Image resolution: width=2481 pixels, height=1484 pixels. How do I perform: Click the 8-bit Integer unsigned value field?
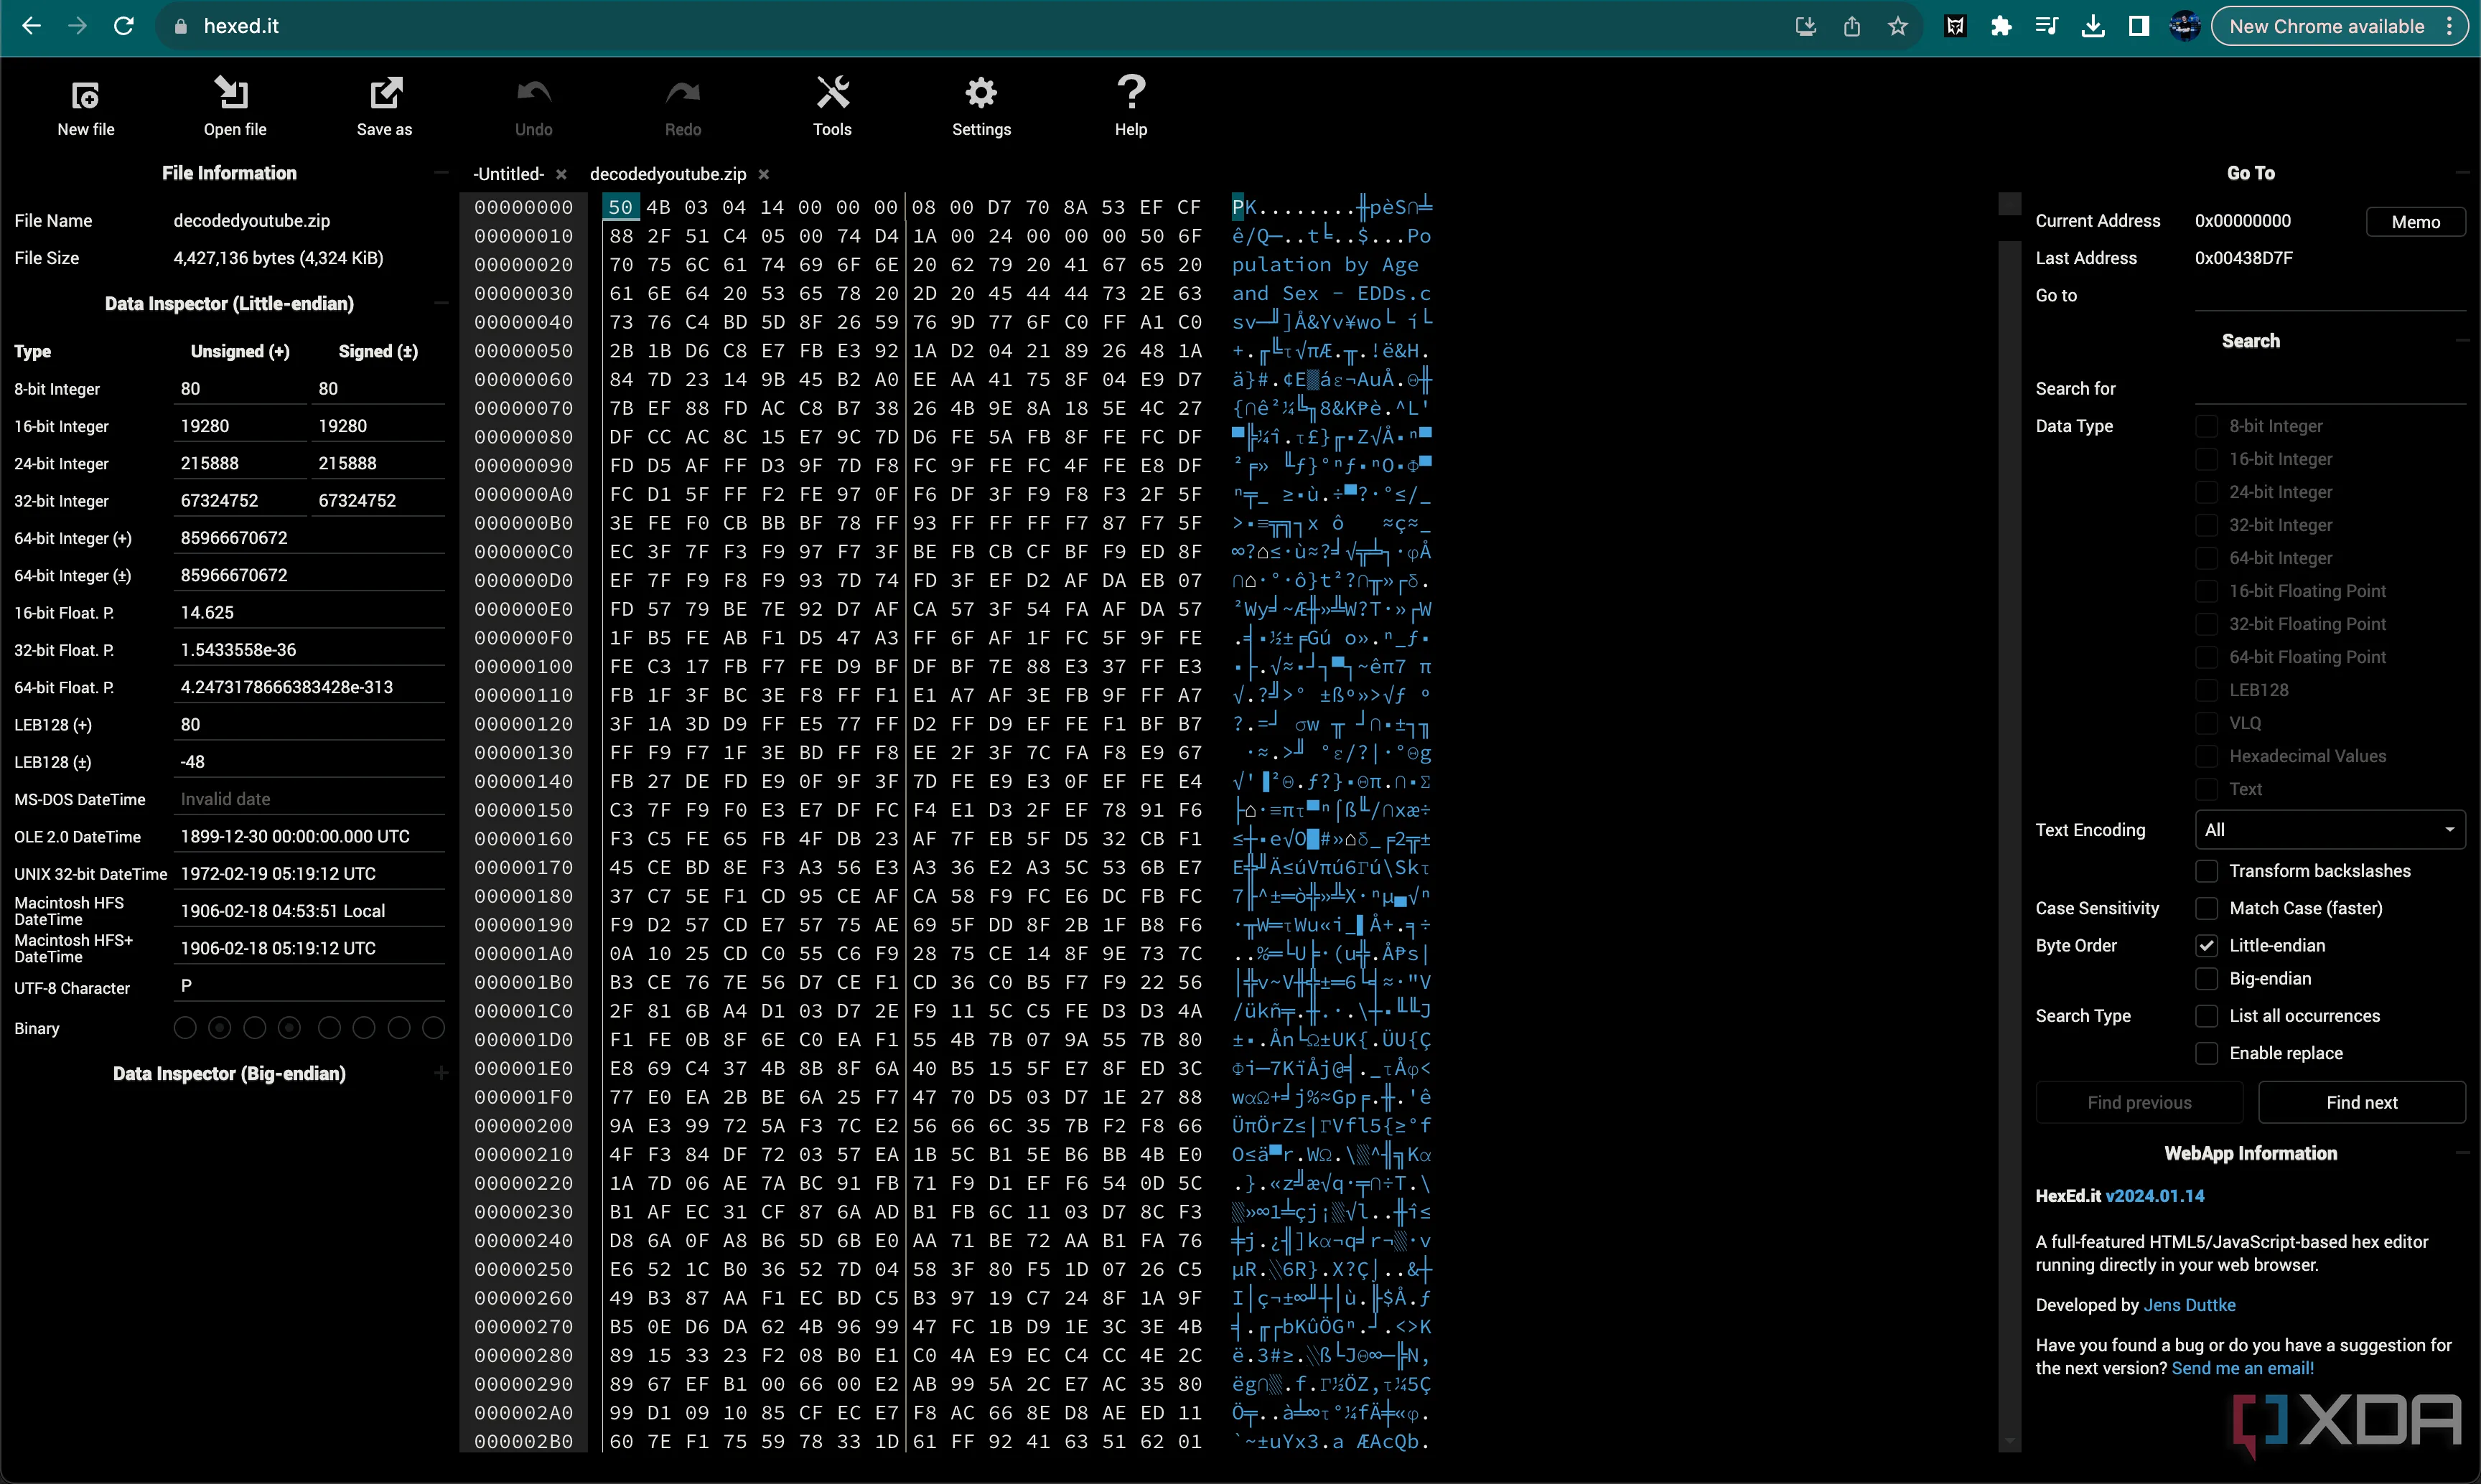[240, 389]
